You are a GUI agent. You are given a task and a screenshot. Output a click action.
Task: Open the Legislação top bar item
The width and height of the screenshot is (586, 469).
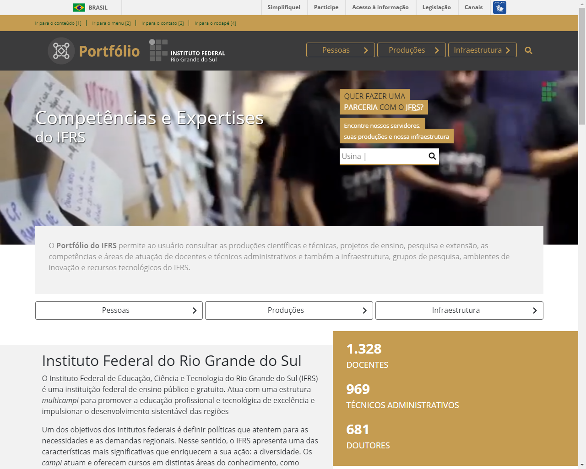click(436, 7)
